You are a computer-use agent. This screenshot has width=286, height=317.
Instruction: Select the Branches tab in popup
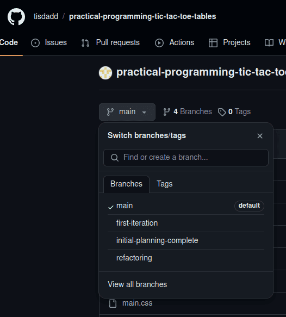(x=126, y=184)
